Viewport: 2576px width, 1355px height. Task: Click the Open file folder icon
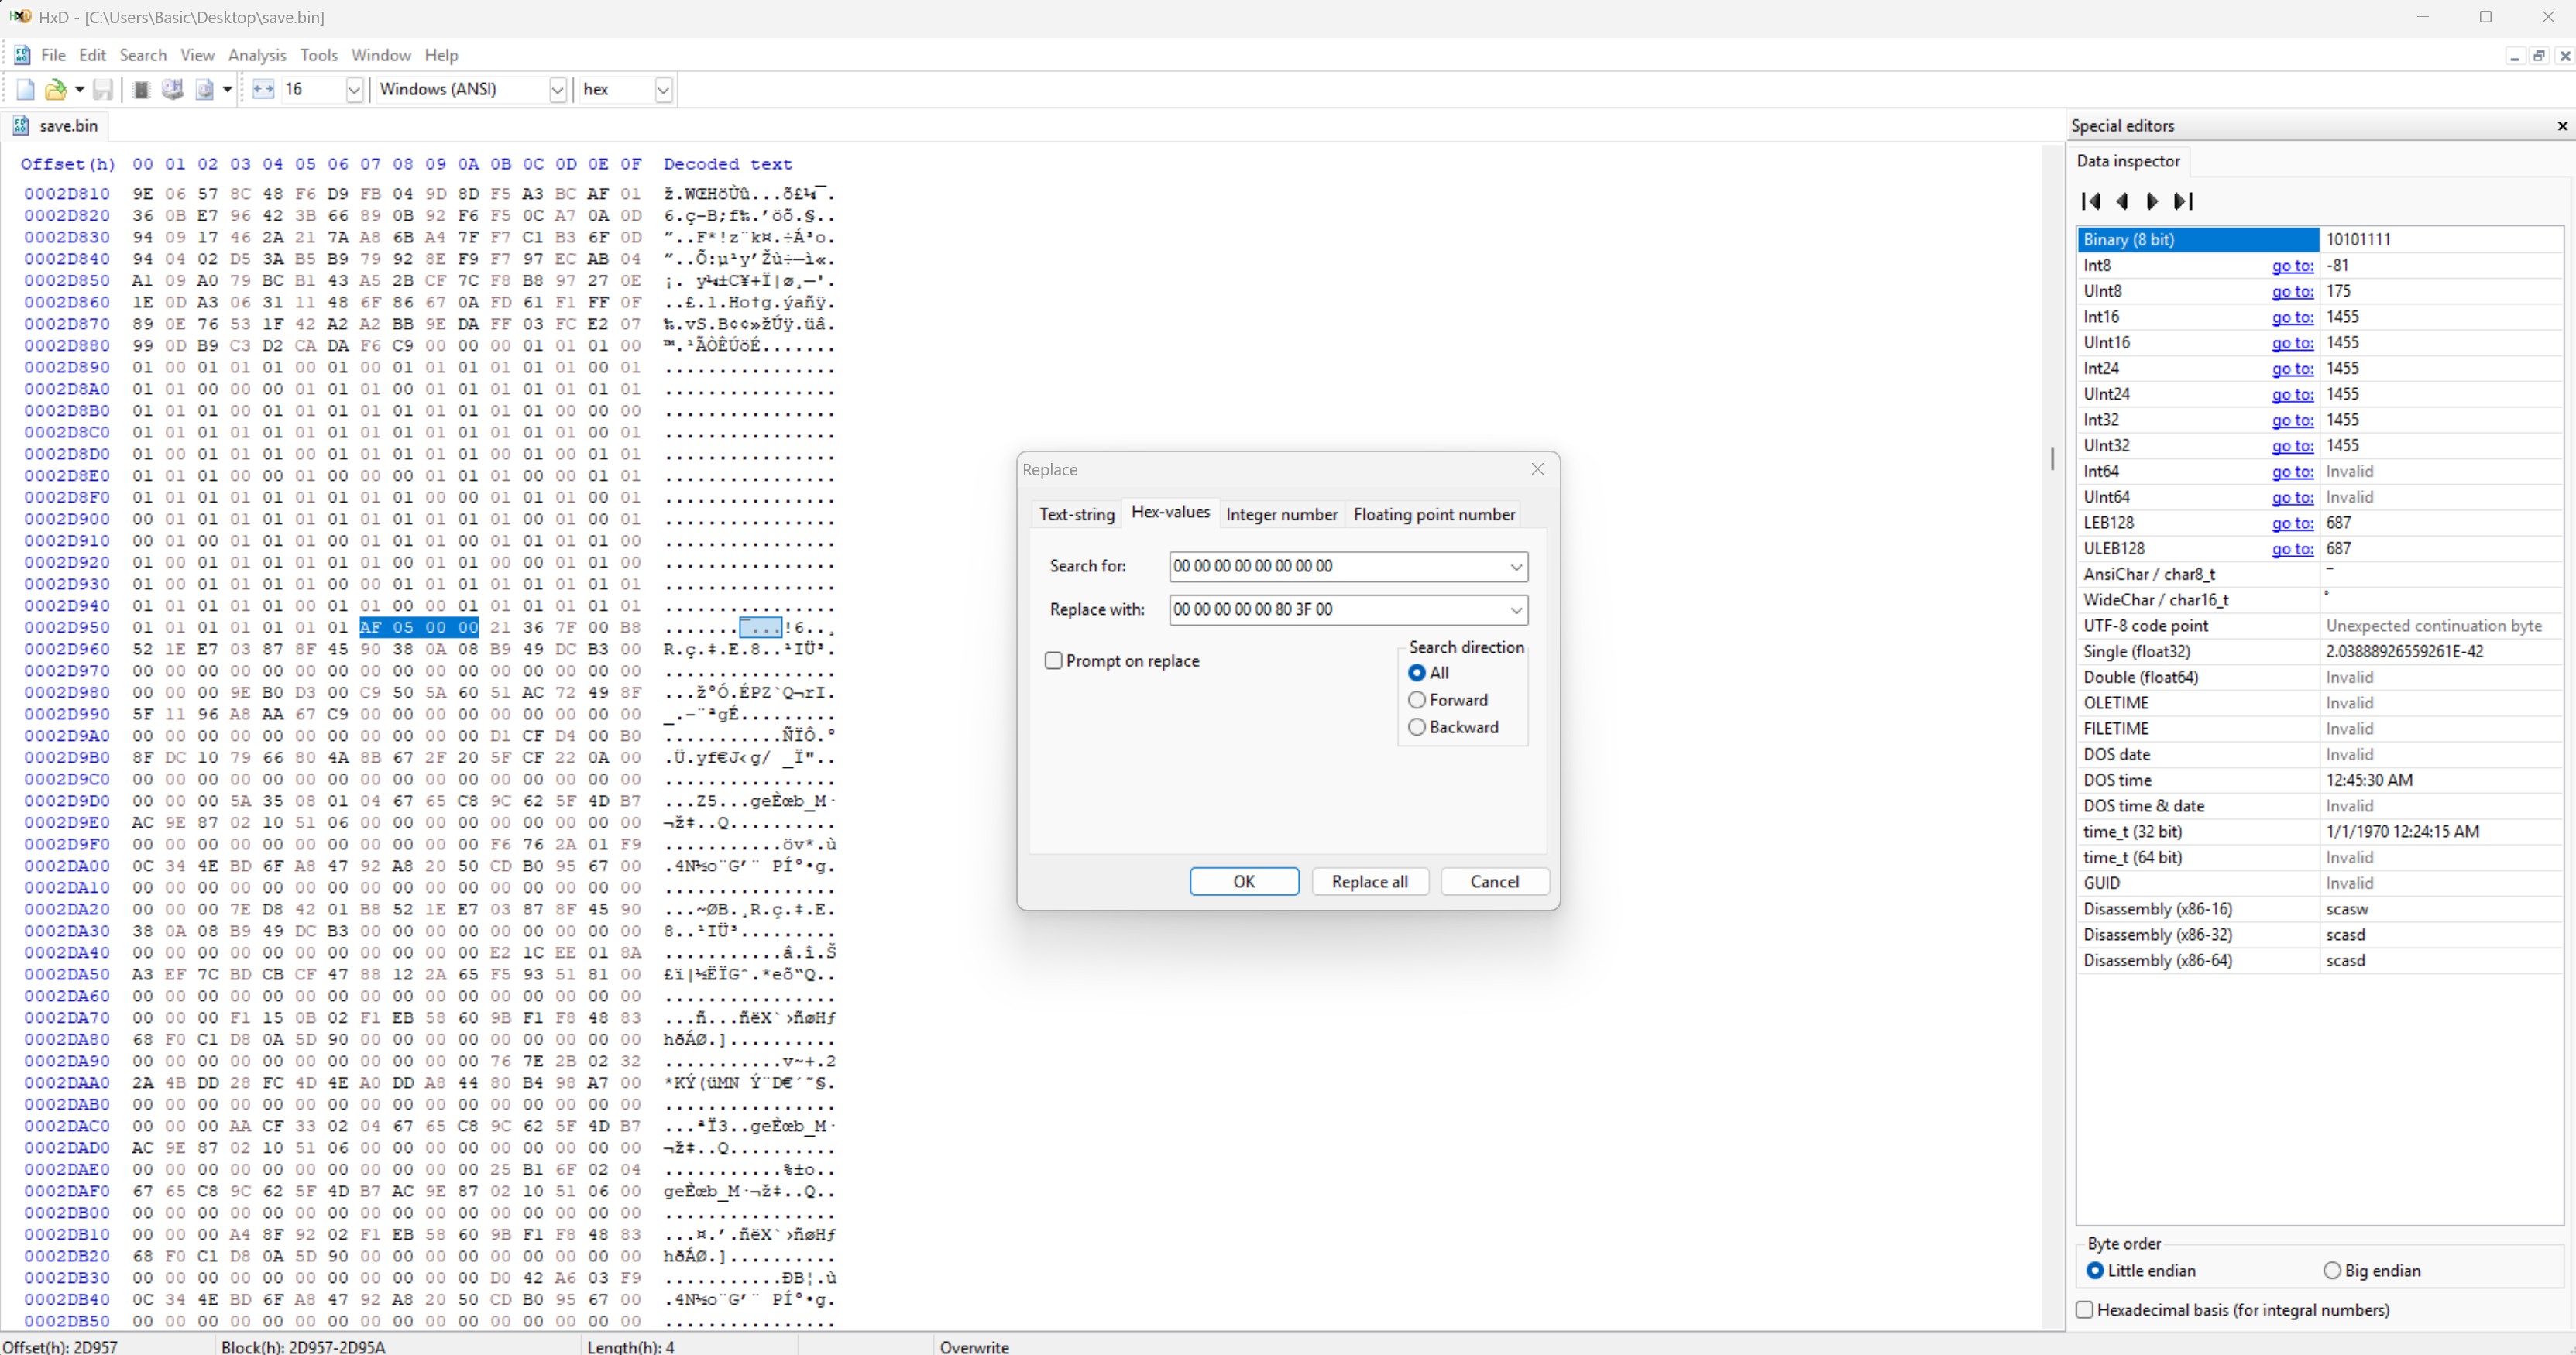[x=56, y=90]
